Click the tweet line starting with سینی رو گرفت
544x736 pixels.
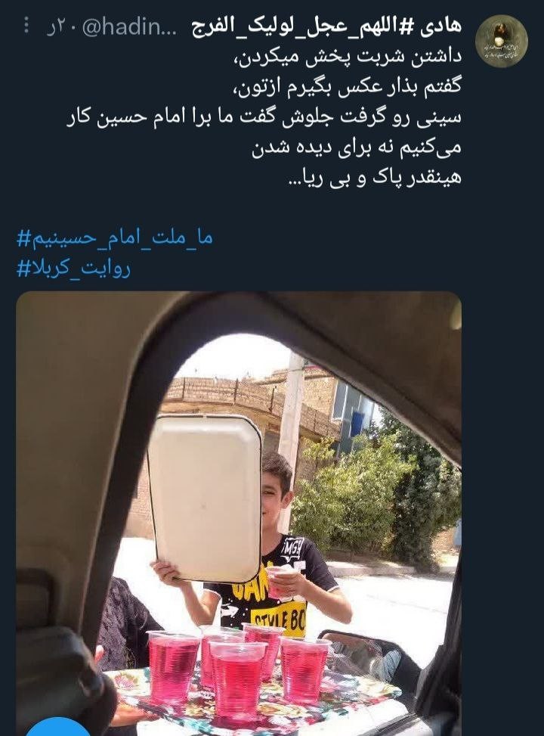264,117
